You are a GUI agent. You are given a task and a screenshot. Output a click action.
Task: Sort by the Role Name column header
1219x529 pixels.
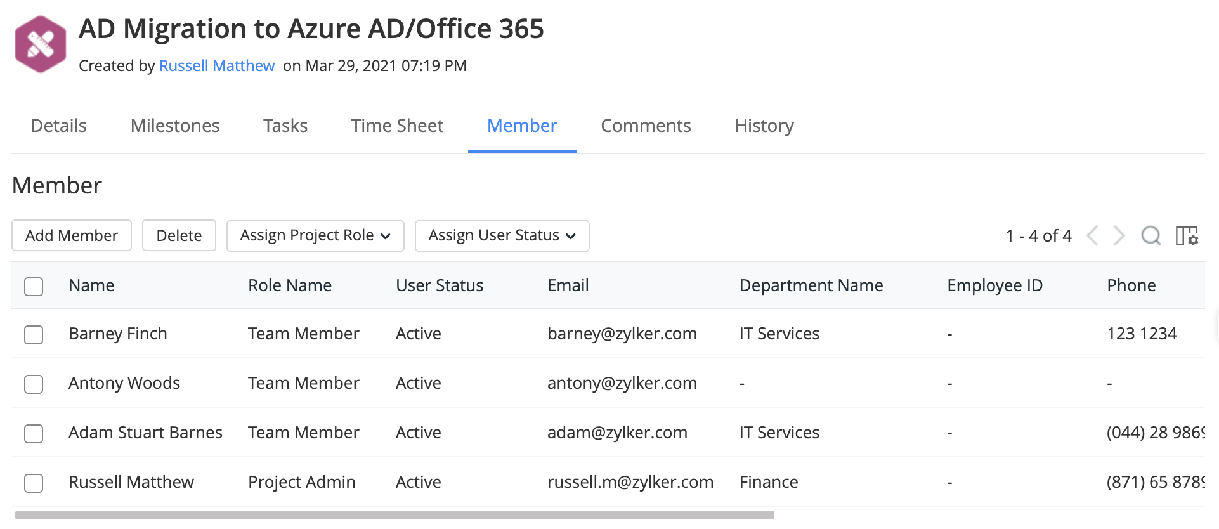[x=290, y=285]
